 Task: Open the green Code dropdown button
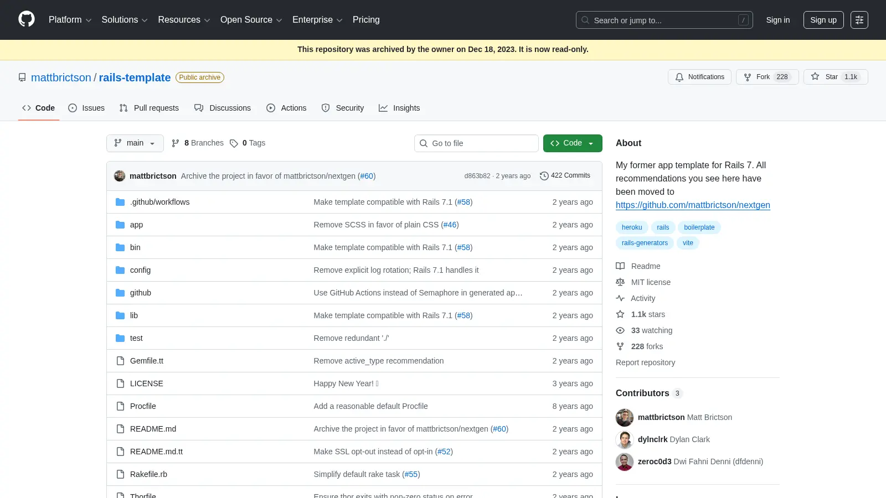[573, 143]
